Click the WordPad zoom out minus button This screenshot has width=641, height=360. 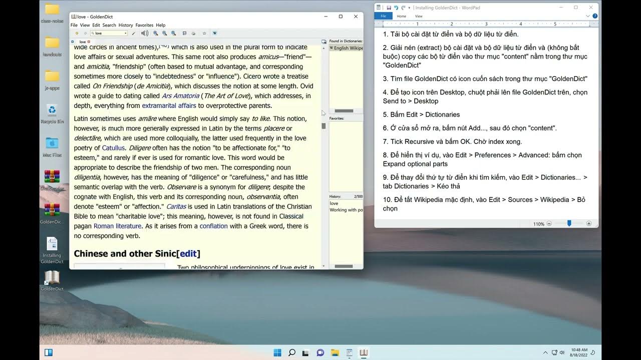tap(549, 223)
